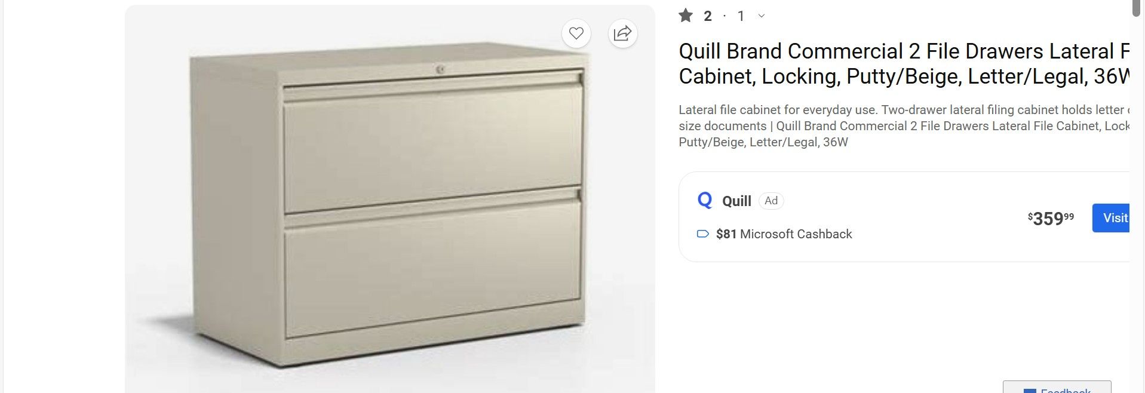
Task: Open the Quill seller name link
Action: tap(736, 201)
